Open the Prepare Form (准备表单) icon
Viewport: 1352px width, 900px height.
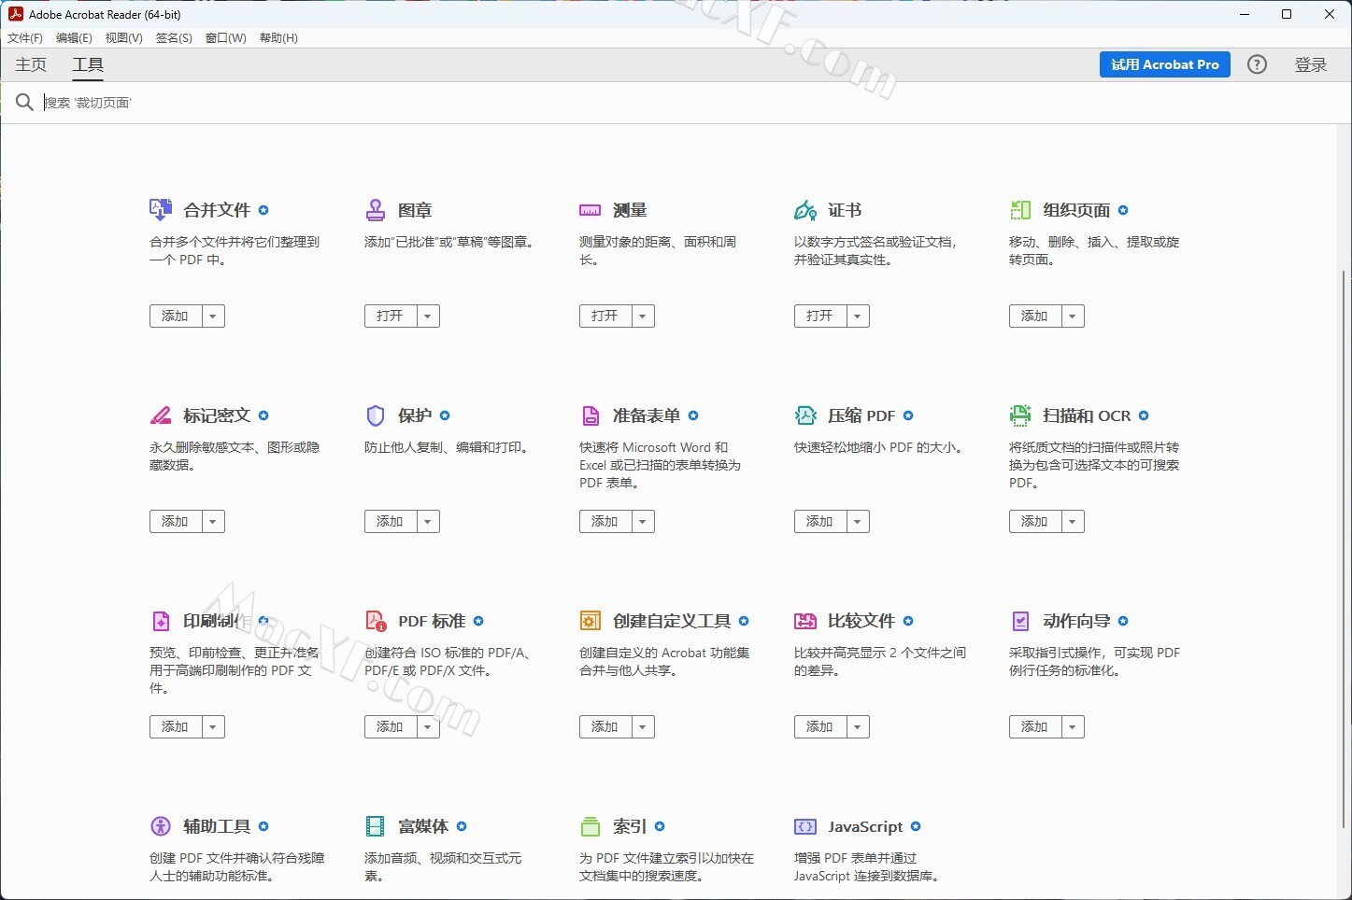591,415
